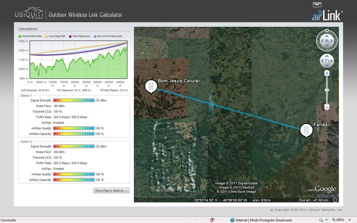
Task: Click the toggle arrow button above airLink logo
Action: click(317, 4)
